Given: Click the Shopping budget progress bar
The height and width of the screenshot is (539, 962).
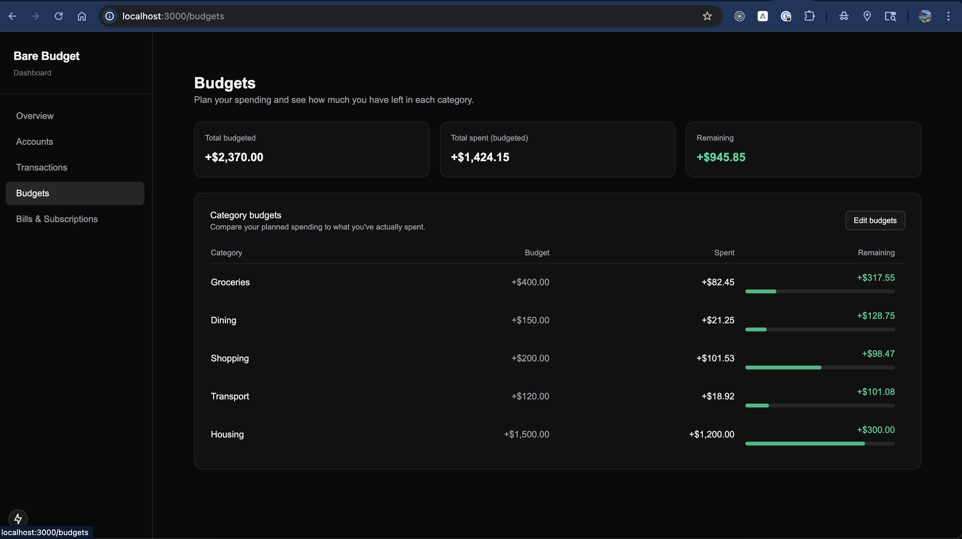Looking at the screenshot, I should point(820,367).
